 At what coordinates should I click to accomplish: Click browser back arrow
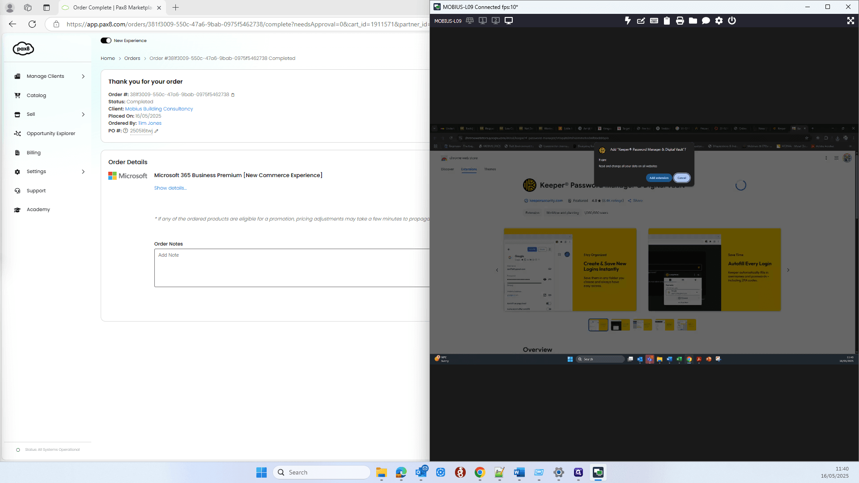pos(13,24)
